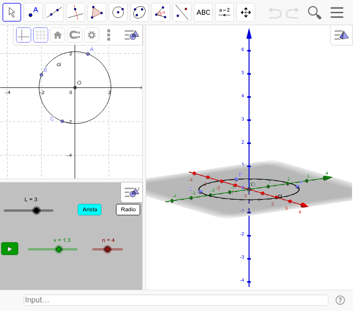This screenshot has width=353, height=311.
Task: Toggle style bar of 3D graphics view
Action: (342, 35)
